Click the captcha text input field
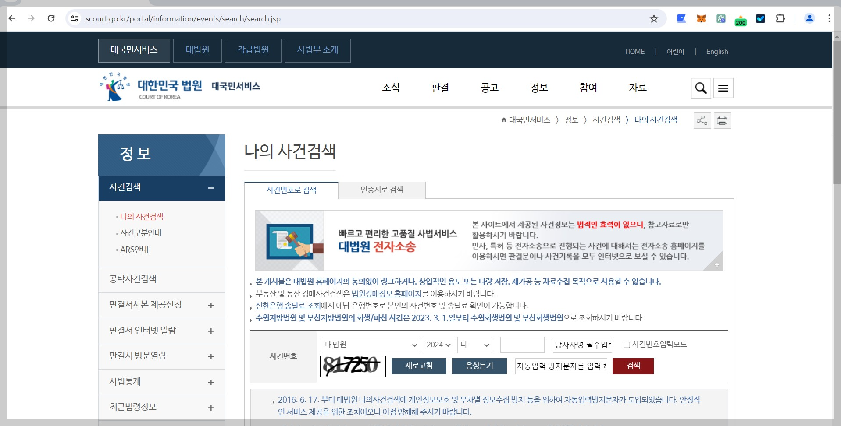This screenshot has width=841, height=426. click(x=561, y=366)
